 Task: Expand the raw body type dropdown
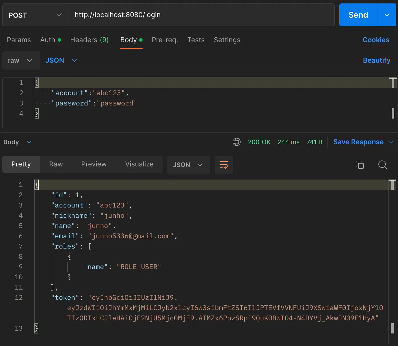tap(21, 60)
